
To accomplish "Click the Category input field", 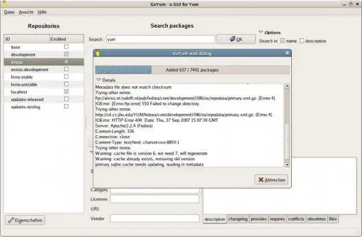I will tap(154, 191).
